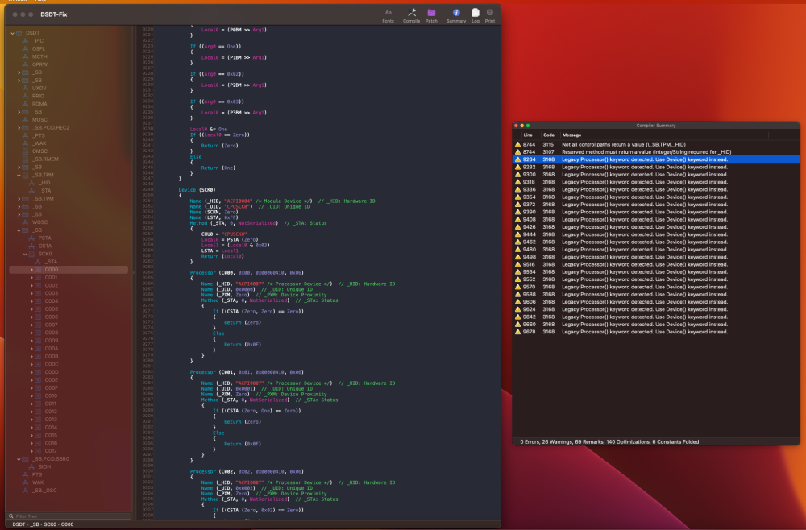
Task: Expand the C017 processor node
Action: coord(31,451)
